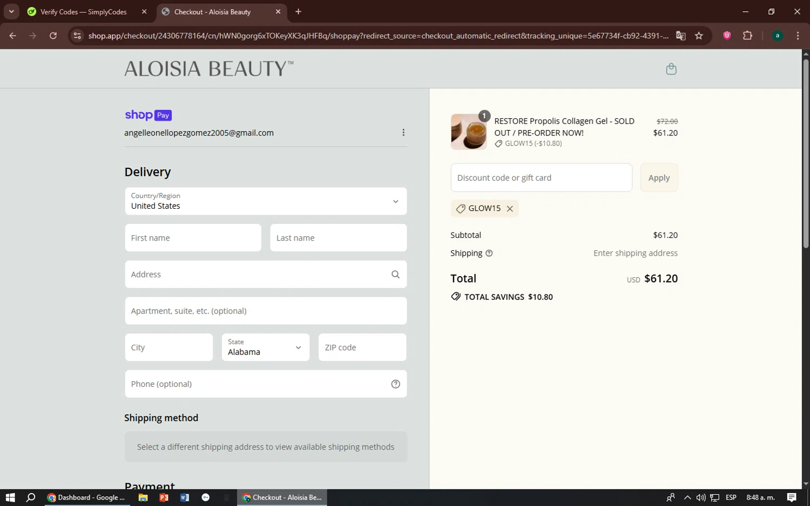Select the Checkout - Aloisia Beauty tab
810x506 pixels.
coord(212,12)
